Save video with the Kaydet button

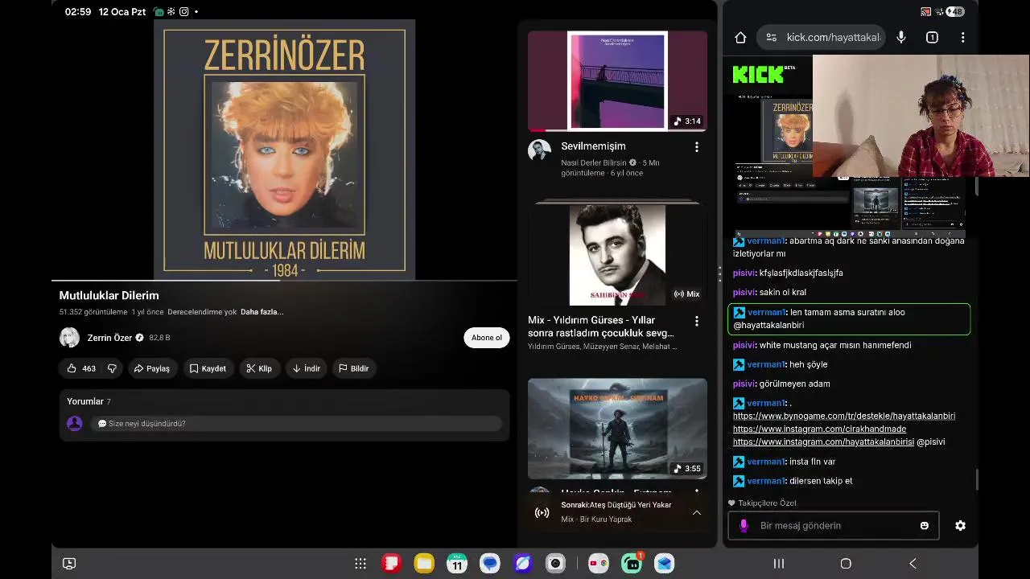pos(208,368)
